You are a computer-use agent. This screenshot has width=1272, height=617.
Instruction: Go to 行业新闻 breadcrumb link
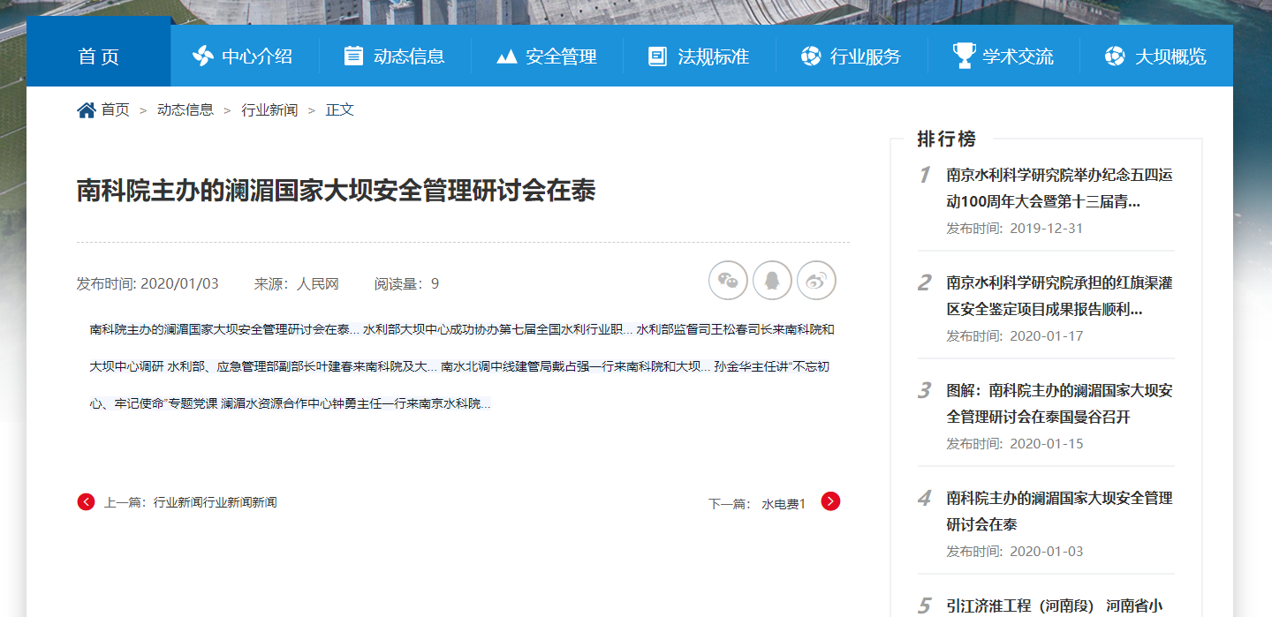[x=269, y=110]
